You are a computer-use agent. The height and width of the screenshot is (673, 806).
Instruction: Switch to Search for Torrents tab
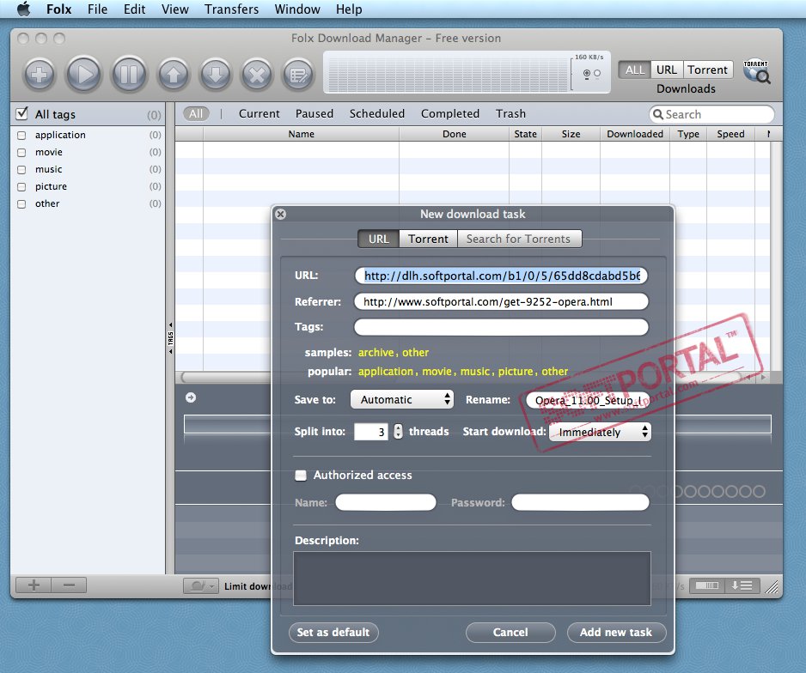tap(519, 239)
